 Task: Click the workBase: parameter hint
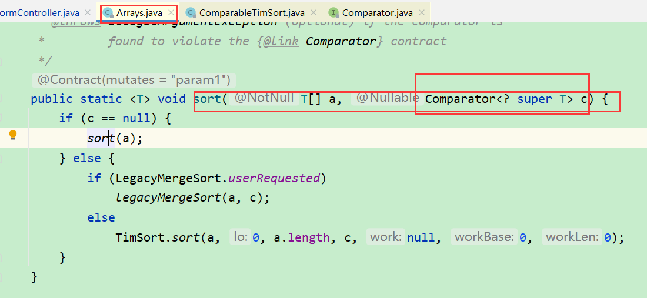pyautogui.click(x=484, y=237)
